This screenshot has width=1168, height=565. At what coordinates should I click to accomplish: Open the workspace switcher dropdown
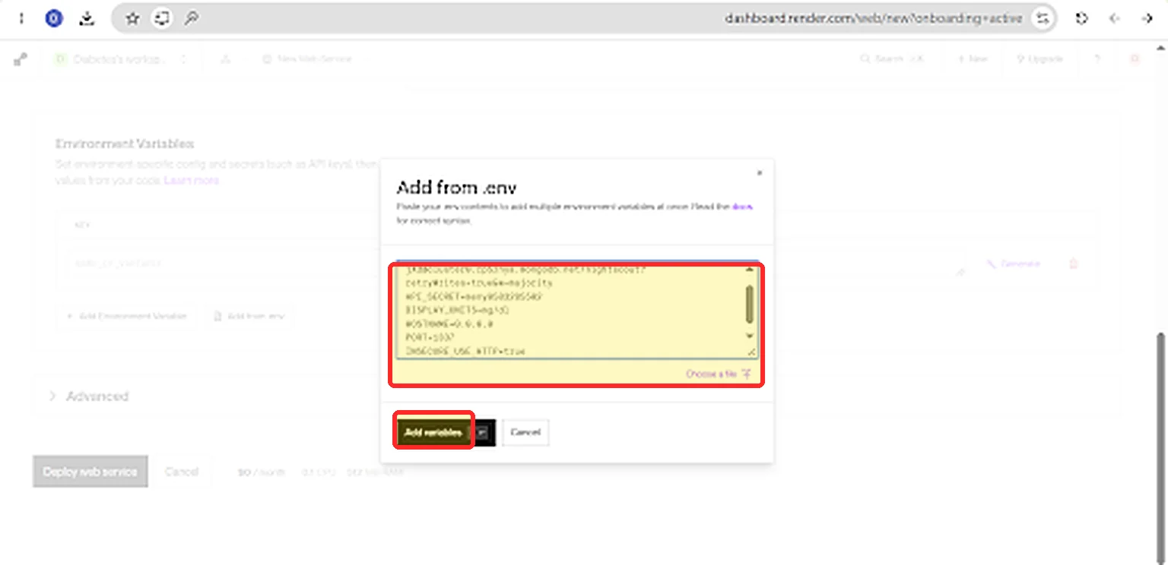tap(122, 59)
